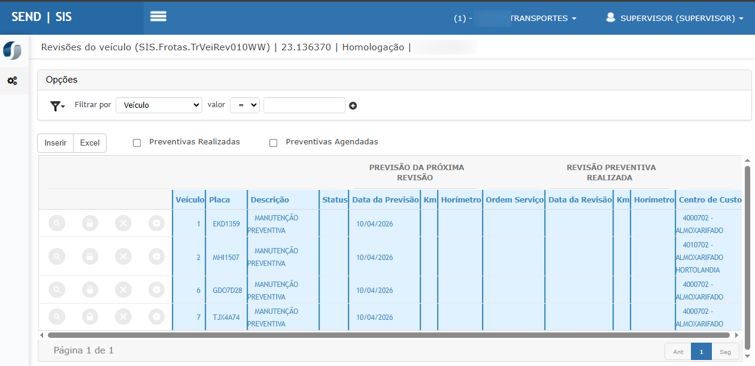Click the X icon for vehicle GDO7D28
Screen dimensions: 755x366
click(123, 290)
